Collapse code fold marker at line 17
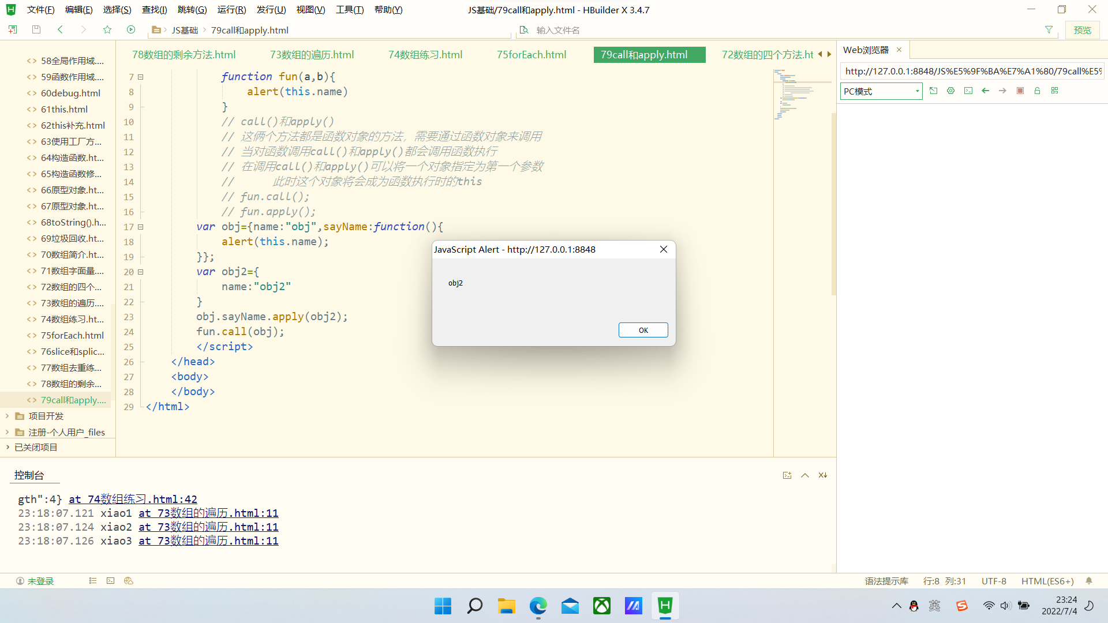This screenshot has width=1108, height=623. [x=140, y=227]
